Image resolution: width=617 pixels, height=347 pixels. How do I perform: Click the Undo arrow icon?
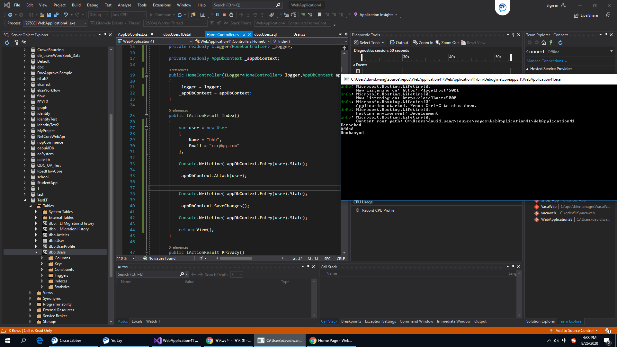pyautogui.click(x=66, y=15)
